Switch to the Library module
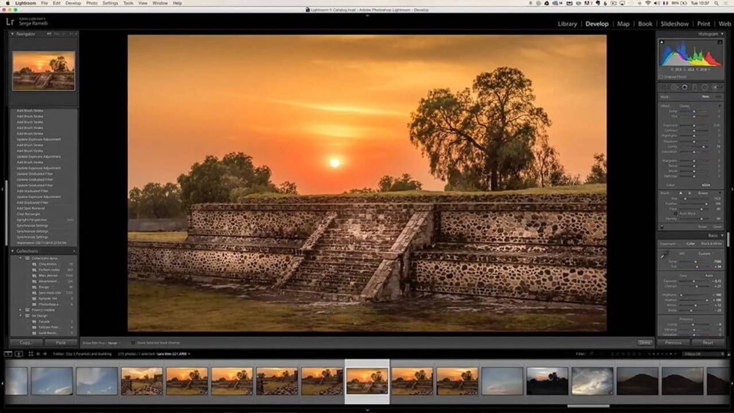The image size is (734, 413). click(x=567, y=24)
